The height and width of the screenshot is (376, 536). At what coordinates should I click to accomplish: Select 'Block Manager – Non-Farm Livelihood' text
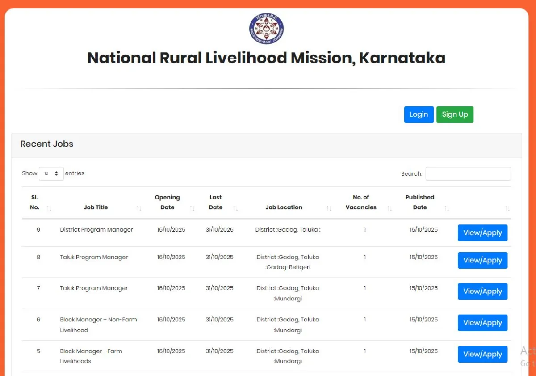(x=98, y=325)
